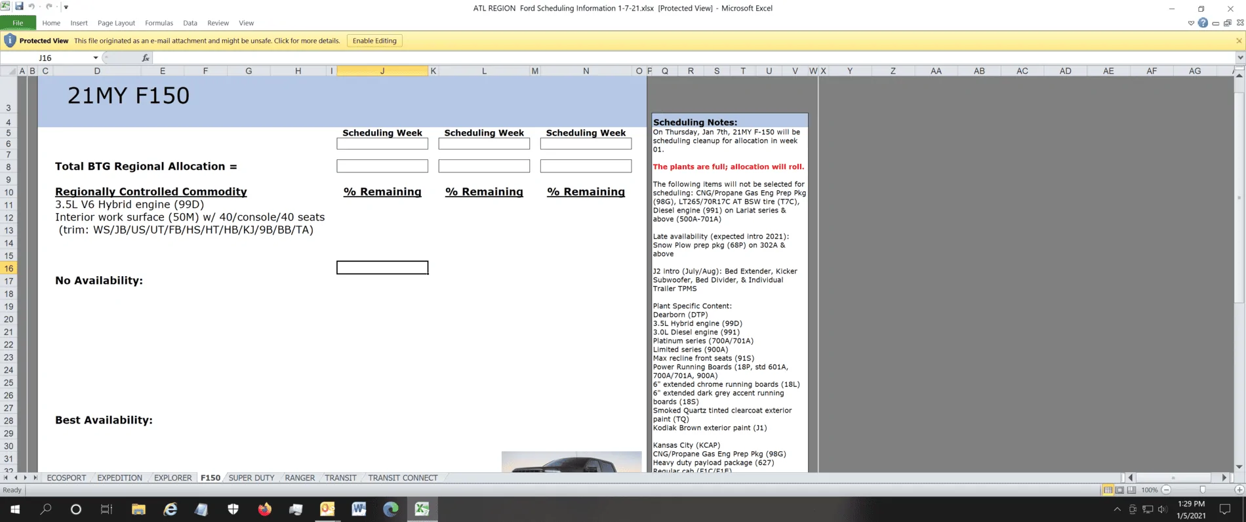Click the Save icon in Quick Access Toolbar
The height and width of the screenshot is (522, 1246).
point(19,7)
